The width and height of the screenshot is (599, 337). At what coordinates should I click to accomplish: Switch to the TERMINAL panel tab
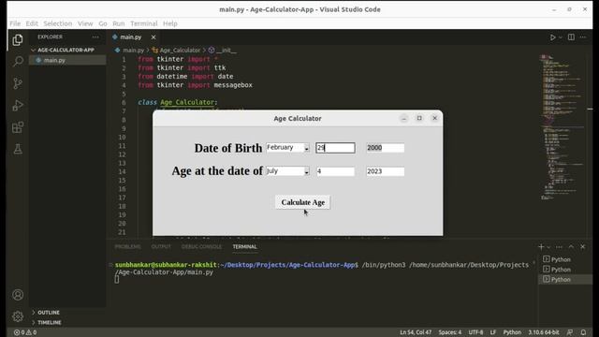(244, 247)
